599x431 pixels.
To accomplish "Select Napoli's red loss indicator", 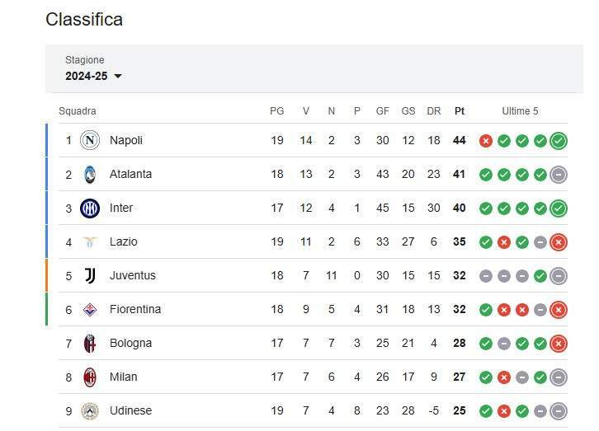I will tap(485, 141).
